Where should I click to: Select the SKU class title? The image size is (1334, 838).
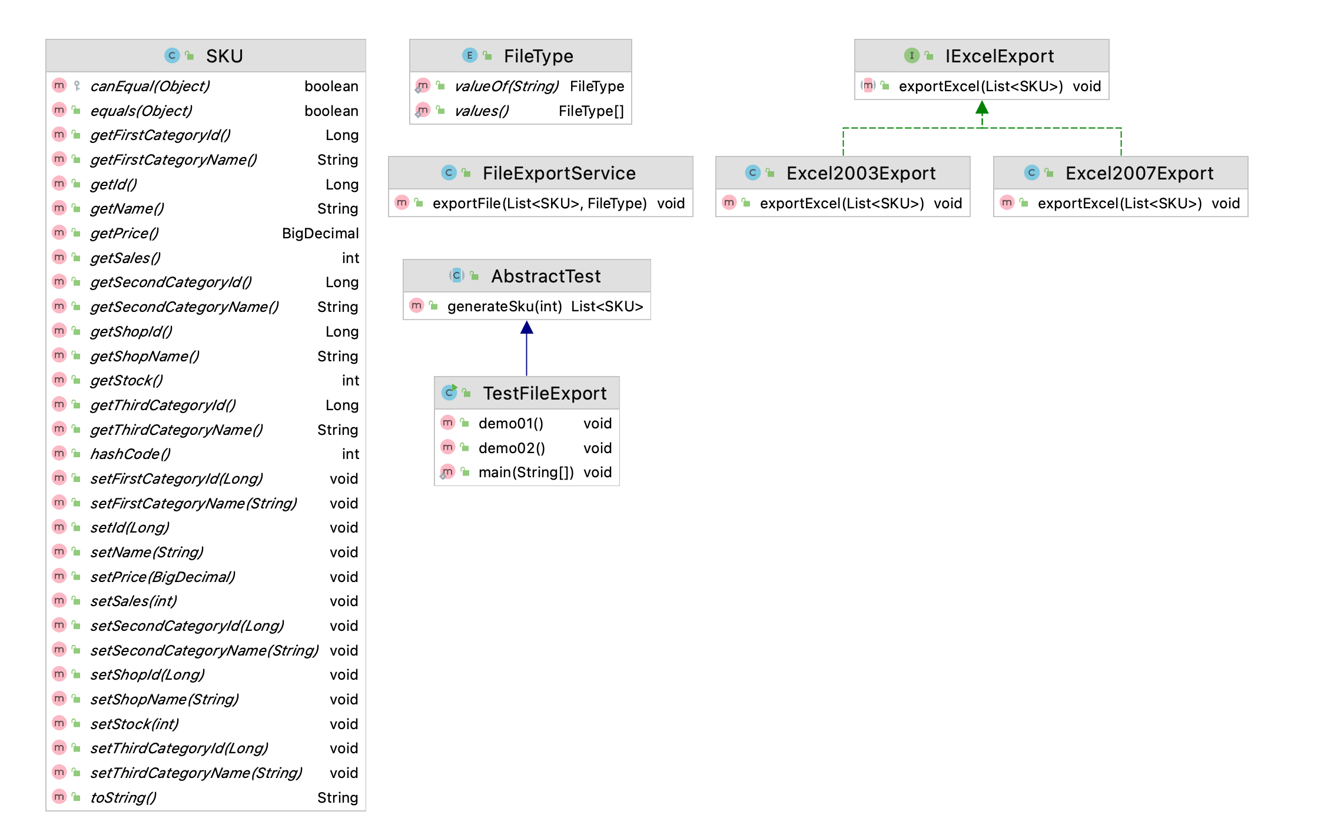pos(224,56)
